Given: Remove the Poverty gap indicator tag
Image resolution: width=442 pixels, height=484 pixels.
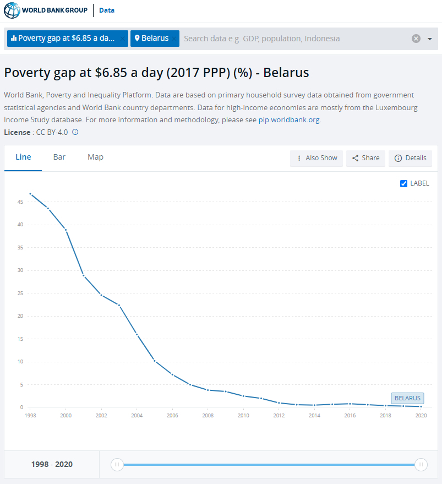Looking at the screenshot, I should [122, 39].
